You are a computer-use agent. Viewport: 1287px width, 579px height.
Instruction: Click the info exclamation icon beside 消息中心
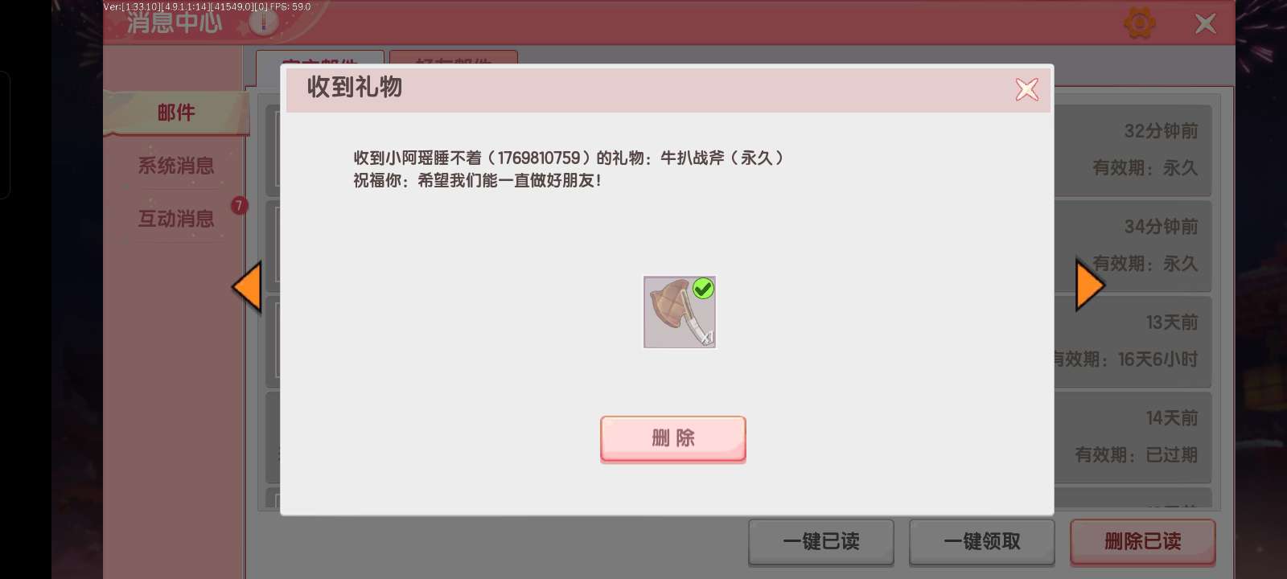coord(263,23)
